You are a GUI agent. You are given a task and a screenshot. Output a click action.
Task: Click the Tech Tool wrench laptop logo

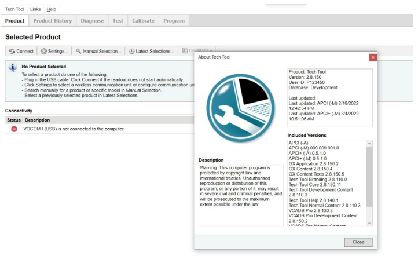[x=240, y=108]
